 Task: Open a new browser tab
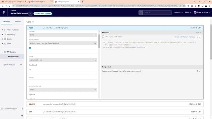(x=82, y=2)
